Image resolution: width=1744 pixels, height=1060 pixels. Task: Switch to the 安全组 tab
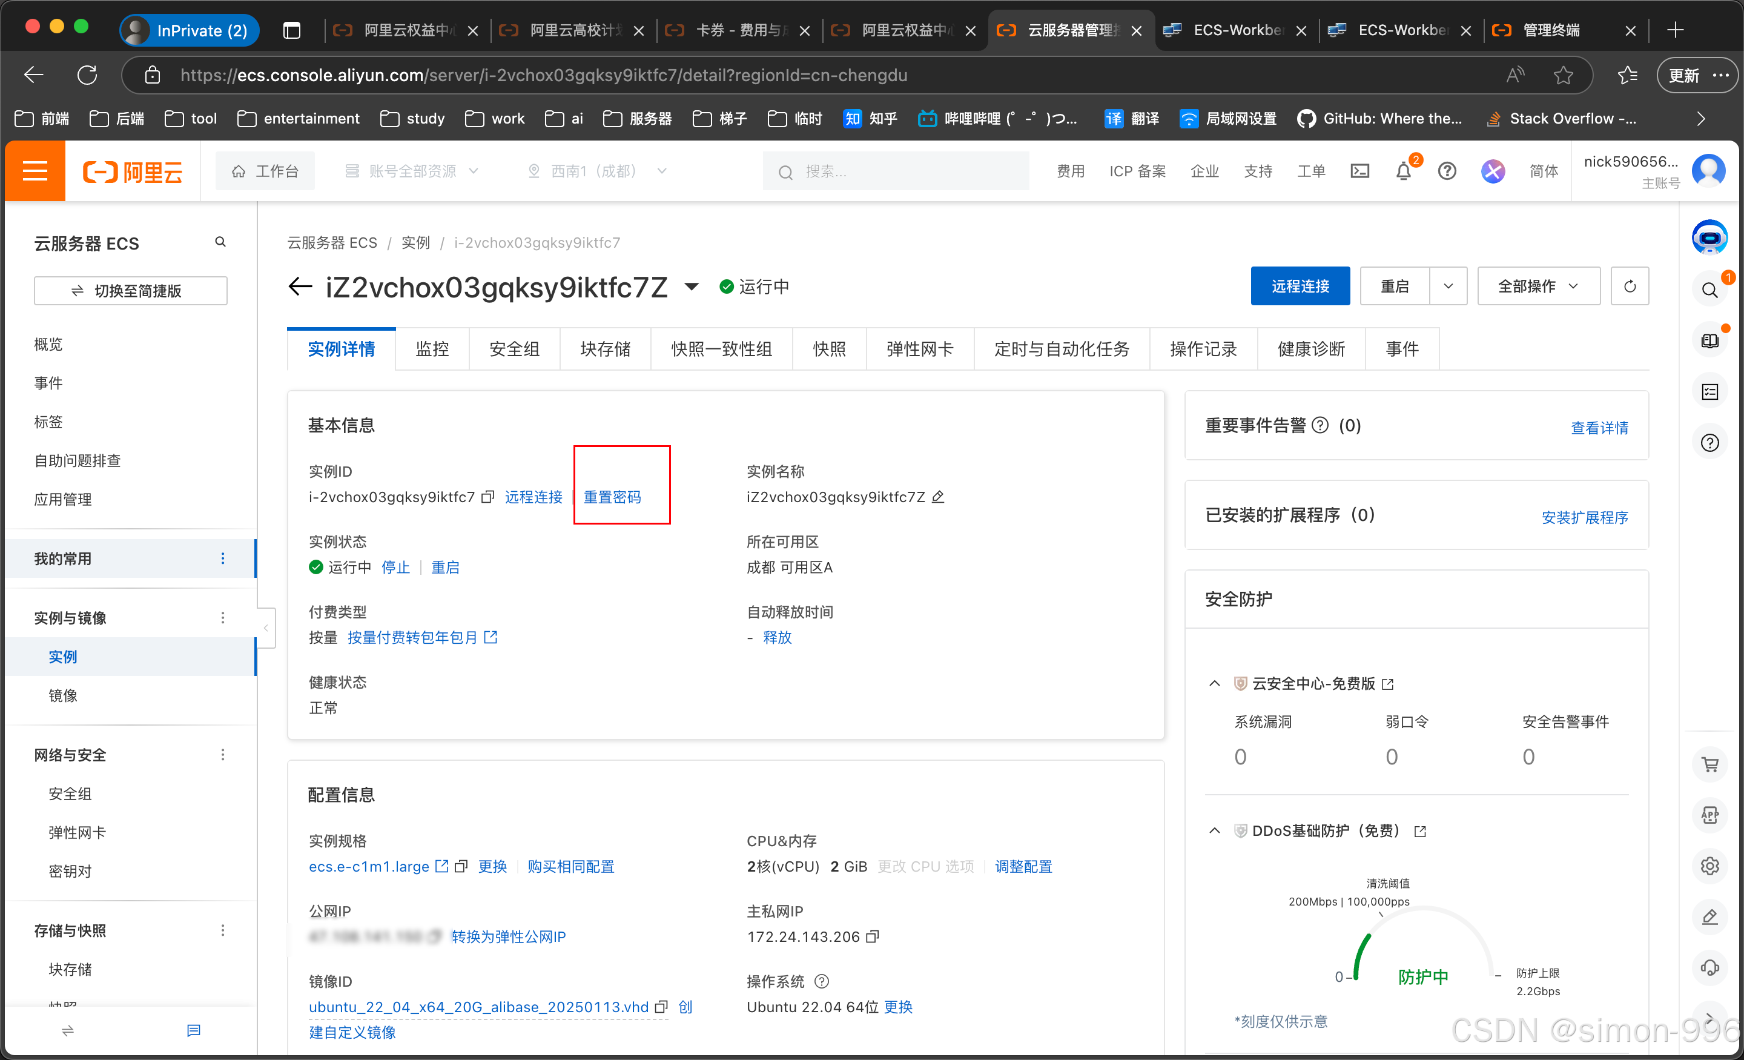point(515,349)
